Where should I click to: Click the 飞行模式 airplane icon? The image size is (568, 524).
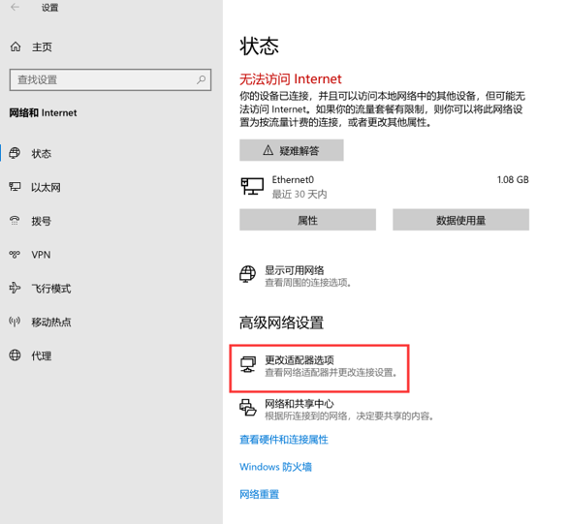coord(15,288)
